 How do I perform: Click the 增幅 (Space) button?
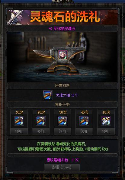[62, 167]
